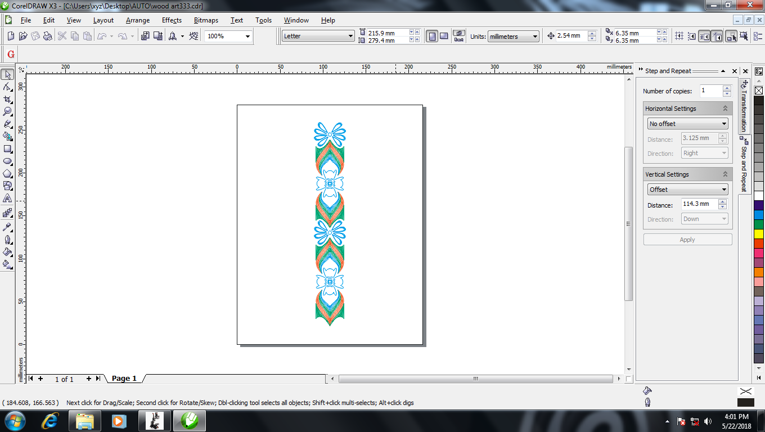Click the Import icon
The image size is (765, 432).
tap(145, 36)
